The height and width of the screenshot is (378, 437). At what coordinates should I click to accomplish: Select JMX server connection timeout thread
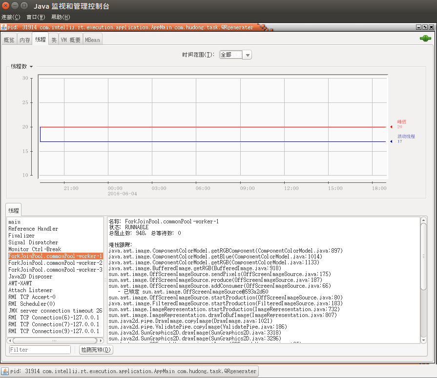(x=55, y=310)
